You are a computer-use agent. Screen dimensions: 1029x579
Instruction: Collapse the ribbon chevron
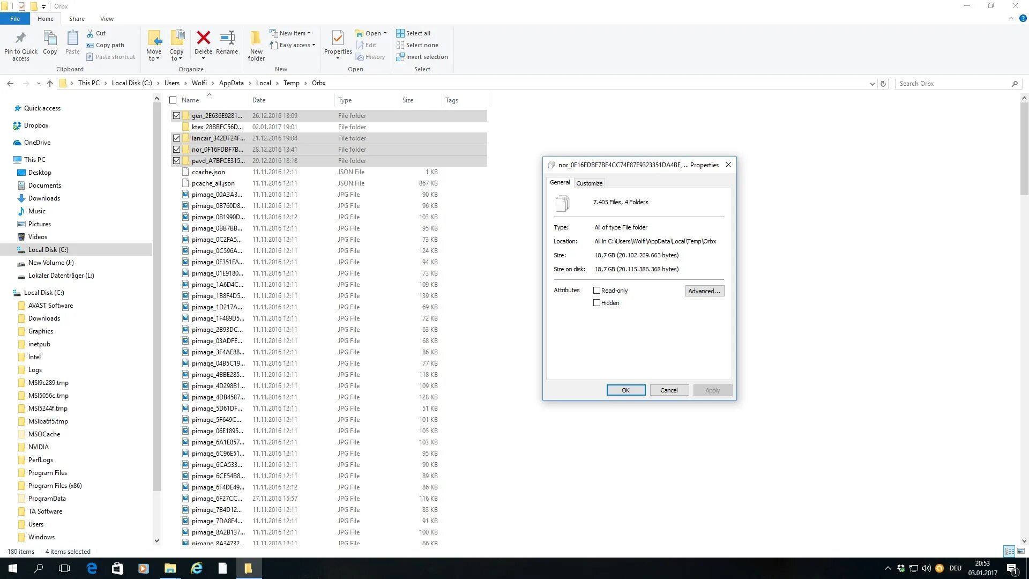pos(1011,18)
